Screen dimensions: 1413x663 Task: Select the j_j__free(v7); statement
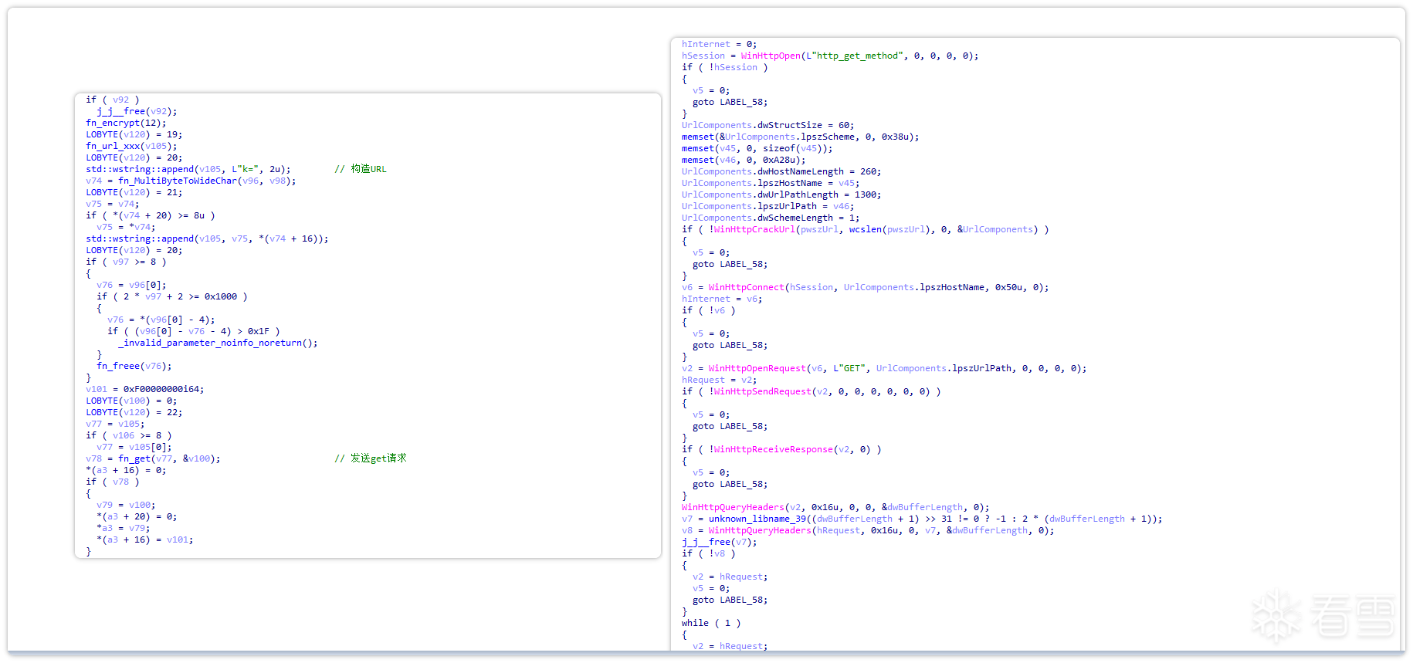(x=720, y=542)
